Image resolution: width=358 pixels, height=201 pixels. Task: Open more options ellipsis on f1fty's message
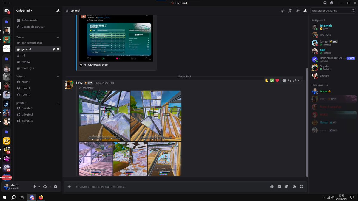(x=300, y=80)
